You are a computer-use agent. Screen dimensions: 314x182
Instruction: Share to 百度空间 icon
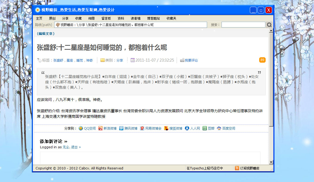pos(219,128)
